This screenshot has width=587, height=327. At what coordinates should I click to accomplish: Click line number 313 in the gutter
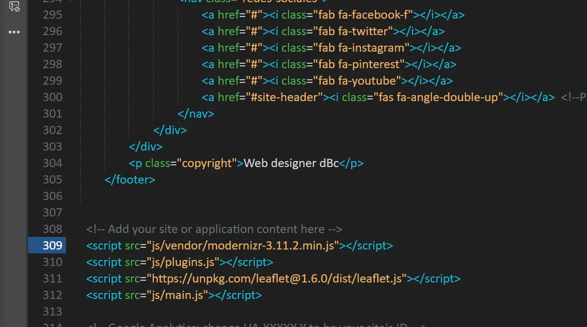point(52,311)
